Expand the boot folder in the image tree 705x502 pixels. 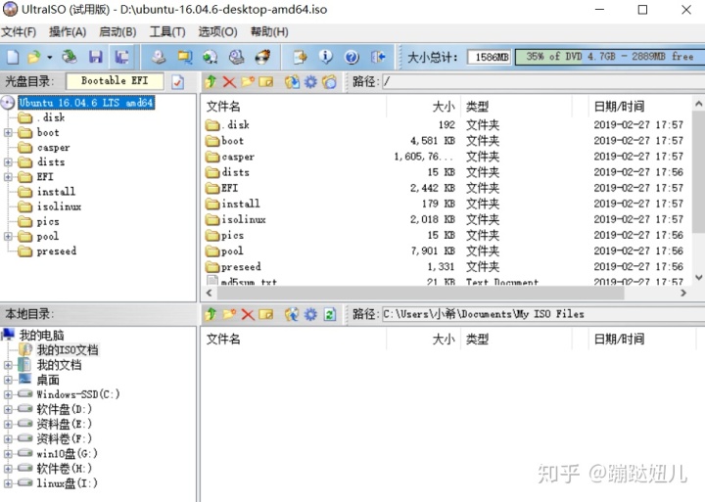pos(8,132)
